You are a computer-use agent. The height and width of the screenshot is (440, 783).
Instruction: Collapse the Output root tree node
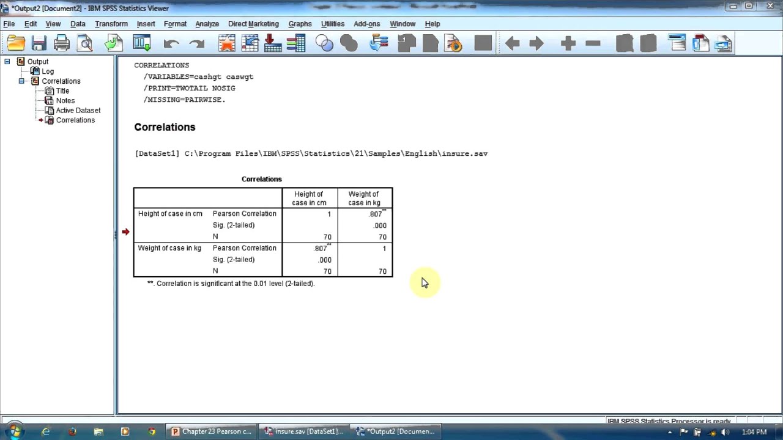tap(7, 61)
